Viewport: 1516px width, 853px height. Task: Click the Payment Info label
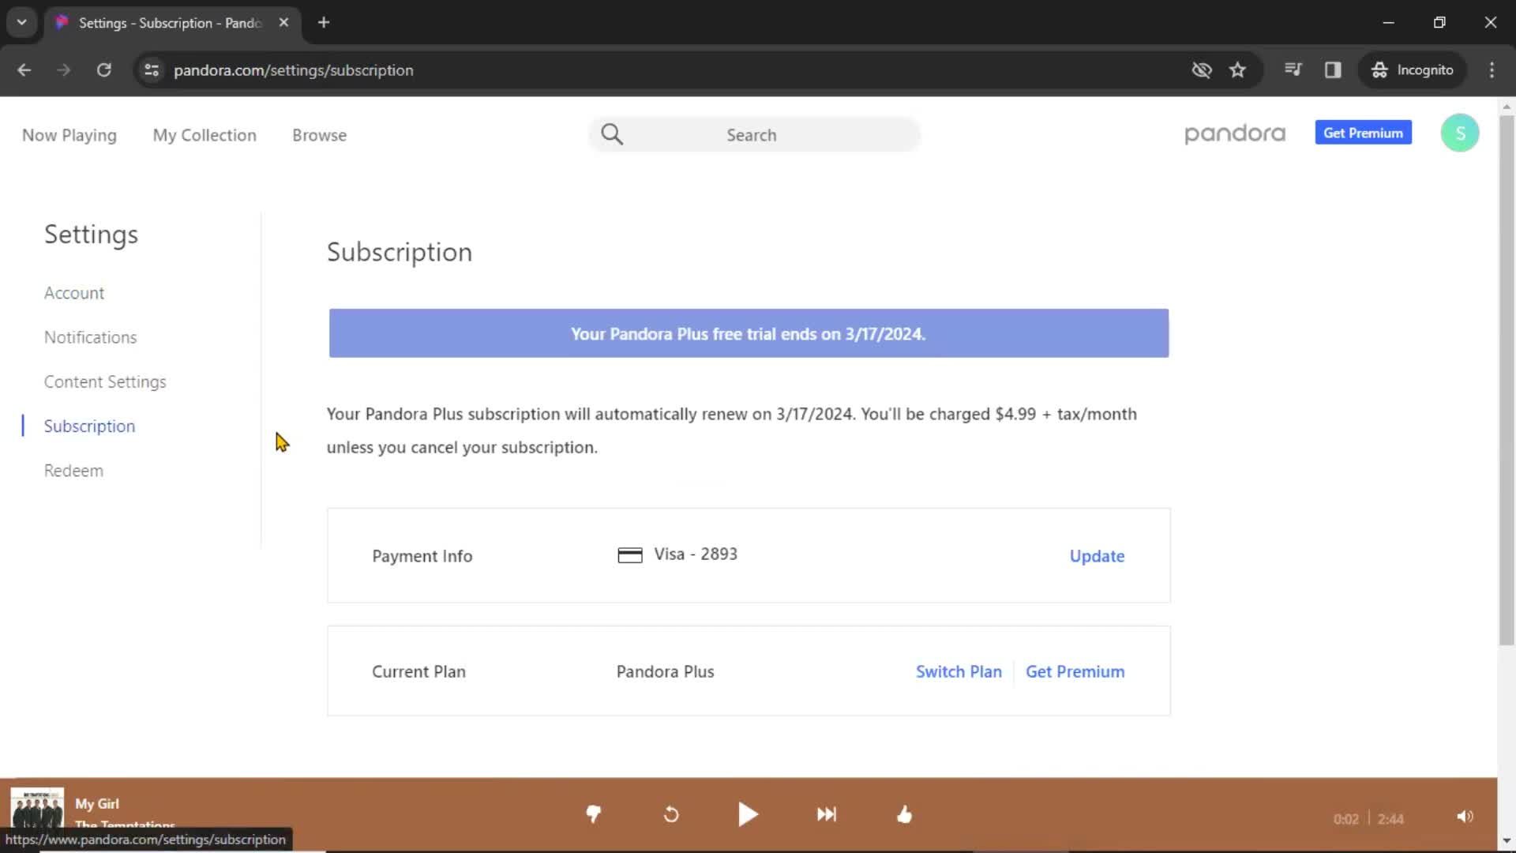[x=422, y=556]
